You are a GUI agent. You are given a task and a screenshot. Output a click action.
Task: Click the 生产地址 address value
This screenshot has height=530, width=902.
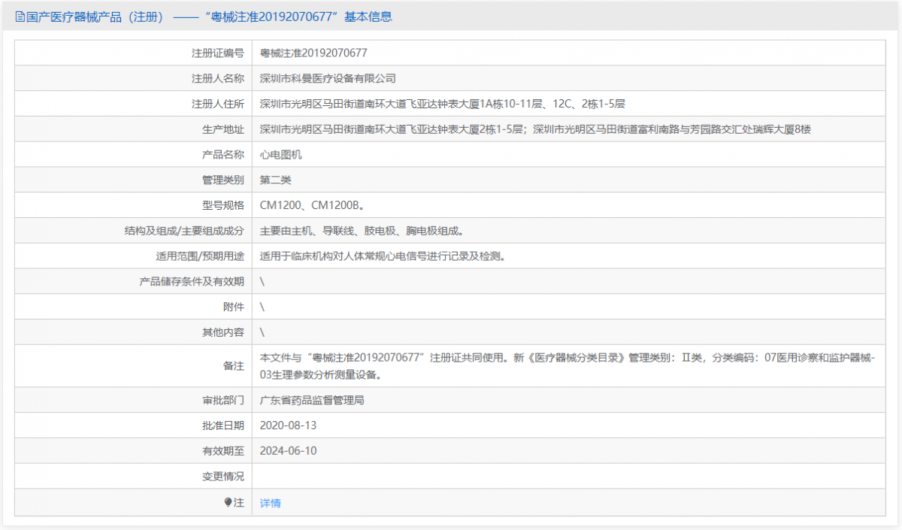(x=535, y=129)
